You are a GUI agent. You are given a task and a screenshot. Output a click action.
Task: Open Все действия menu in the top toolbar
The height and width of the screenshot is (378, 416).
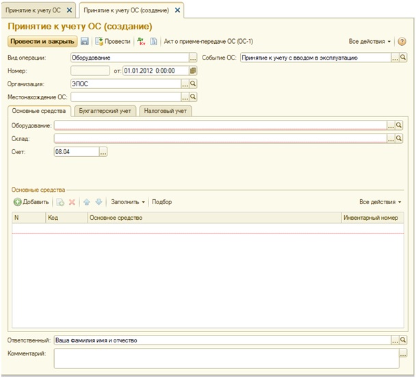coord(370,42)
